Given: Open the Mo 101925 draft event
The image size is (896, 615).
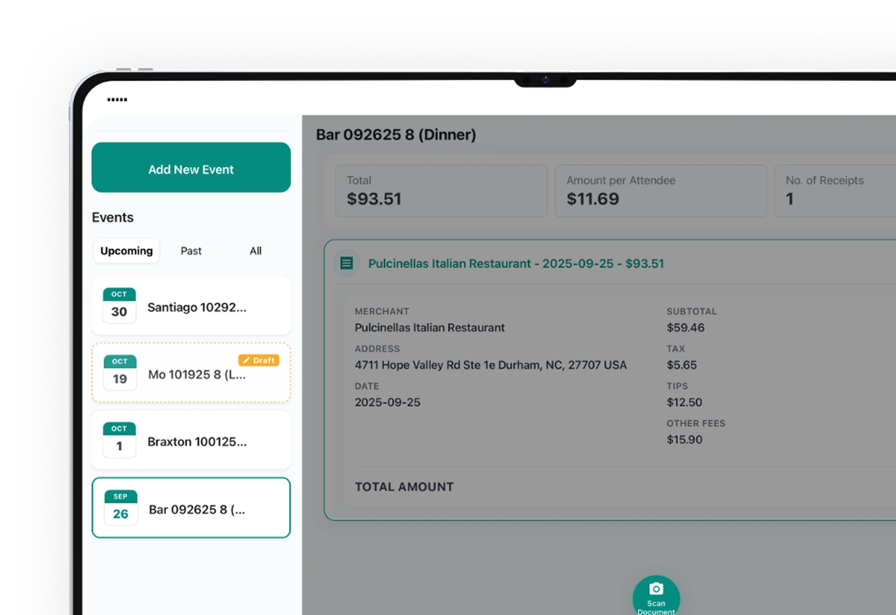Looking at the screenshot, I should coord(197,375).
